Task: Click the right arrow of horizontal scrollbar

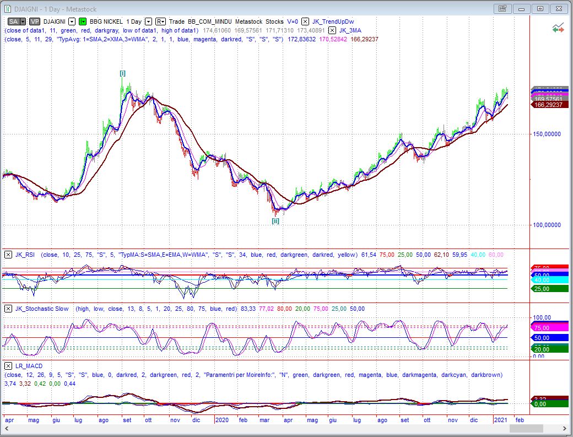Action: click(x=564, y=428)
